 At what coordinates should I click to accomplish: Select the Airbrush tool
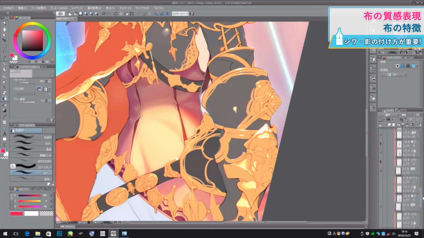[x=4, y=81]
